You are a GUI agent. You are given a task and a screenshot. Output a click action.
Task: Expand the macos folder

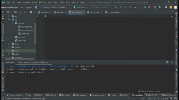[x=9, y=47]
